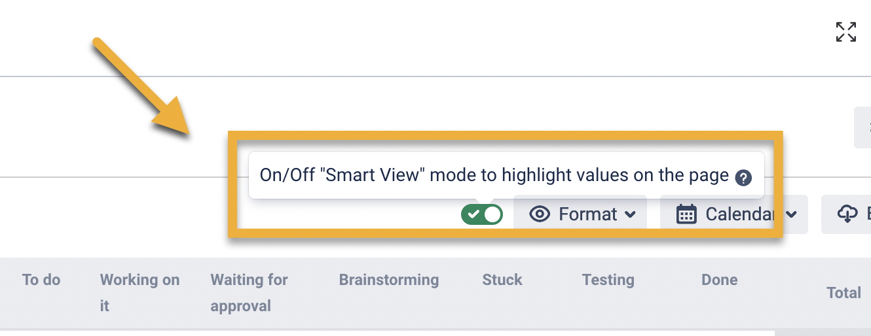Click the Format button label
The width and height of the screenshot is (871, 336).
(x=587, y=214)
